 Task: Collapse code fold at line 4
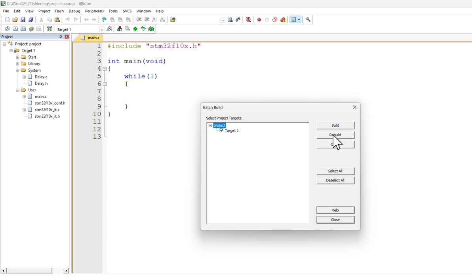[x=105, y=69]
